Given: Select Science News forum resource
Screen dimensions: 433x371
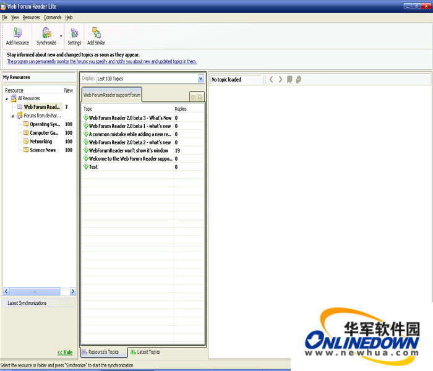Looking at the screenshot, I should (x=43, y=150).
